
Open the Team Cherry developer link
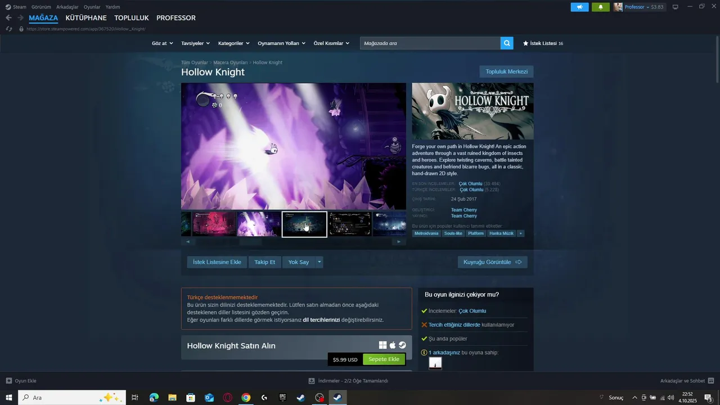[464, 210]
